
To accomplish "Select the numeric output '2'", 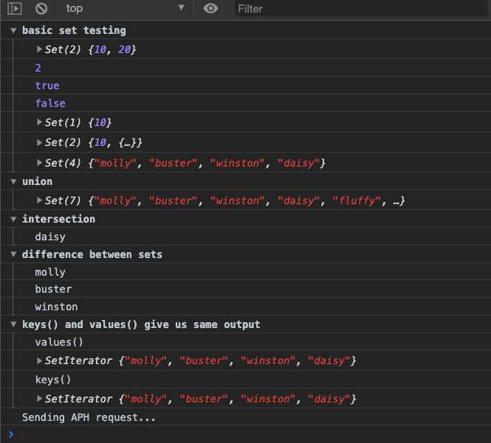I will click(x=38, y=68).
